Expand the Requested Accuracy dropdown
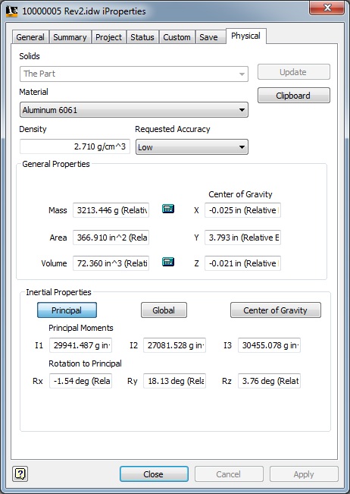This screenshot has width=350, height=494. click(192, 147)
